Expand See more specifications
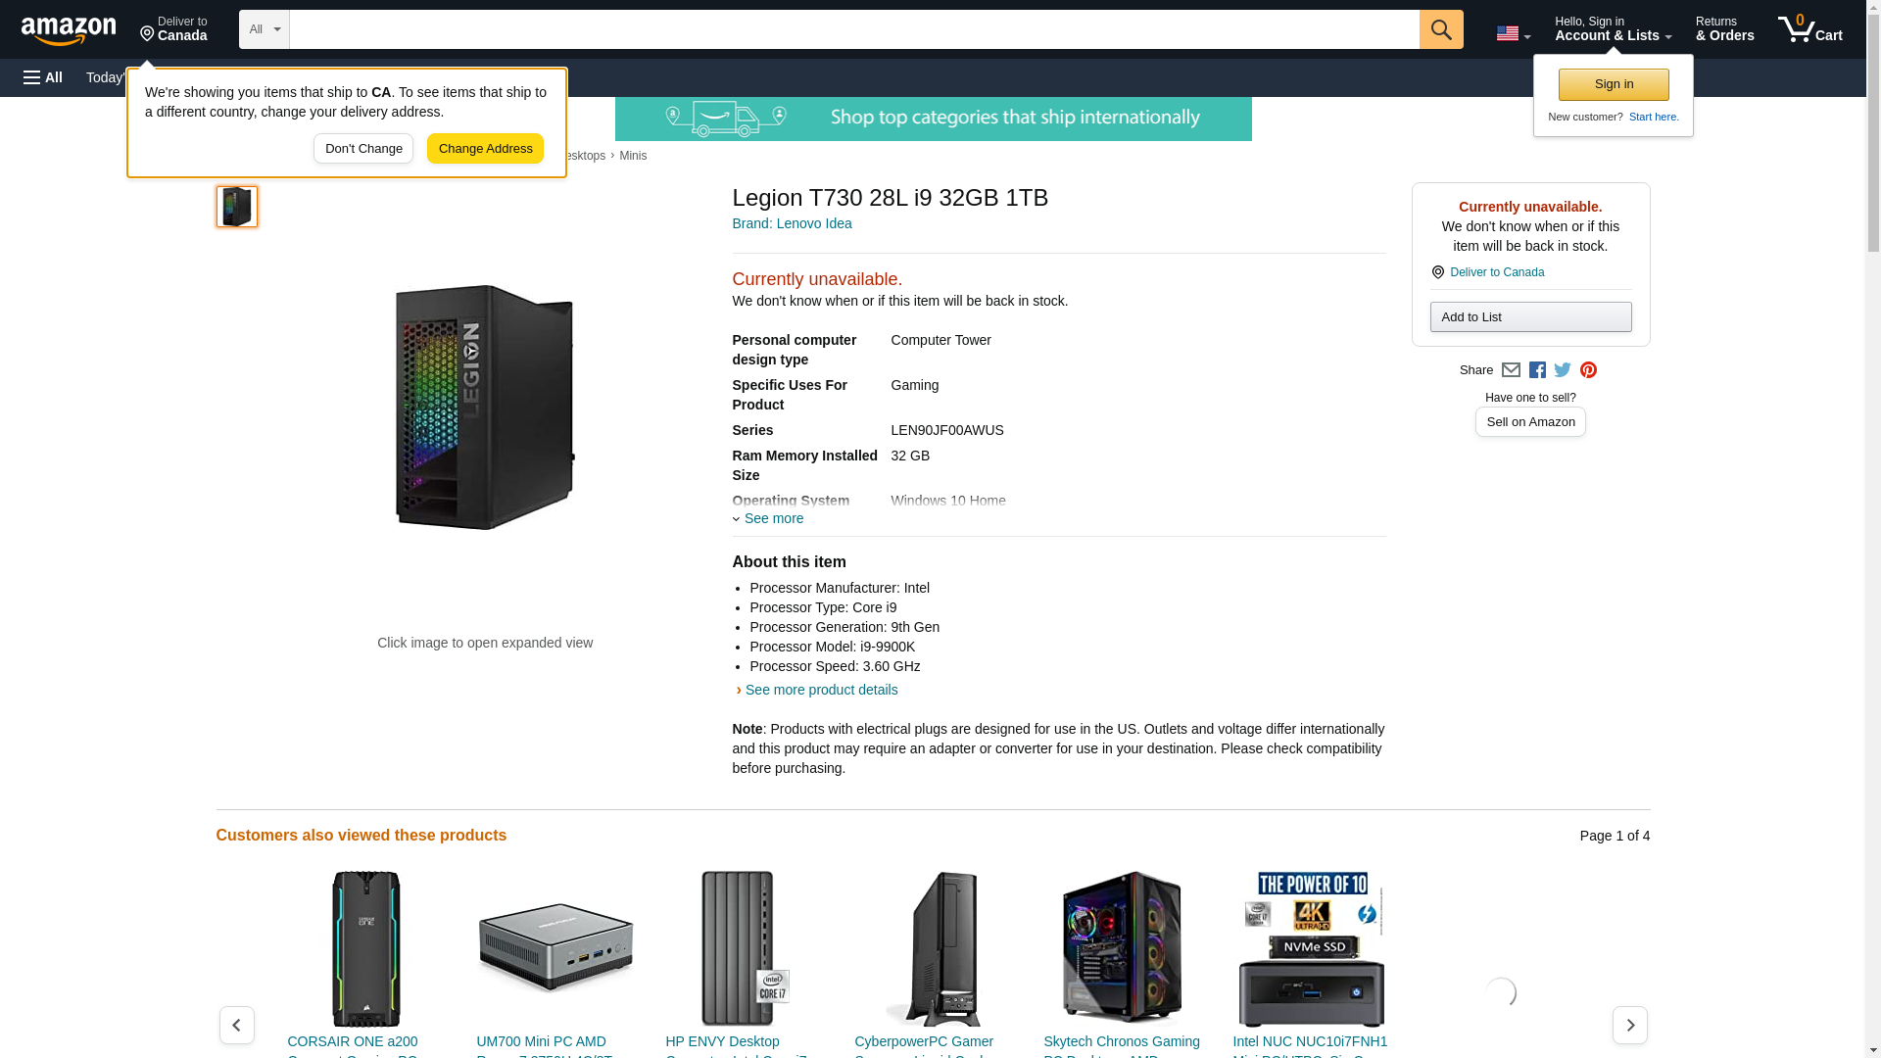This screenshot has width=1881, height=1058. 772,518
